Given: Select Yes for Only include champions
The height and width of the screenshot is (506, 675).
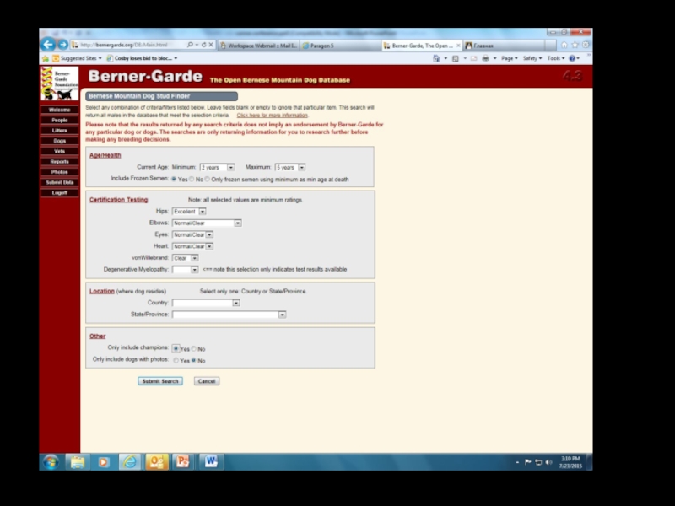Looking at the screenshot, I should (176, 349).
